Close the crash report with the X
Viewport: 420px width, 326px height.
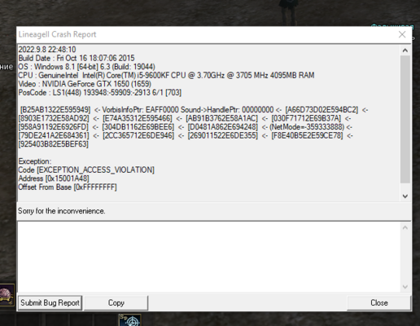point(402,34)
